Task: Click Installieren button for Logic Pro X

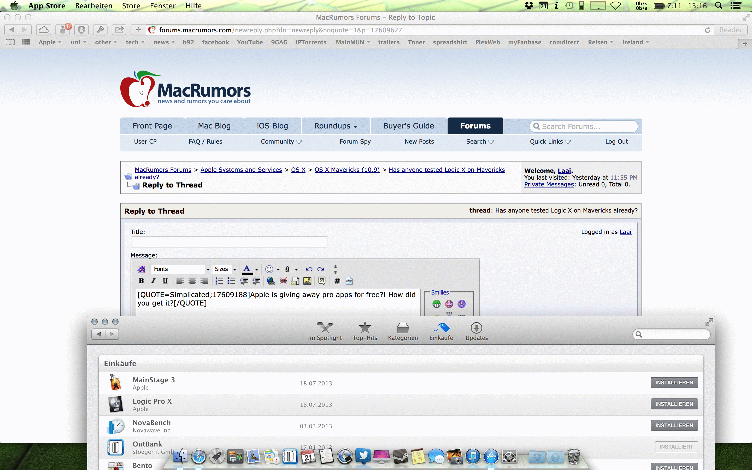Action: 674,404
